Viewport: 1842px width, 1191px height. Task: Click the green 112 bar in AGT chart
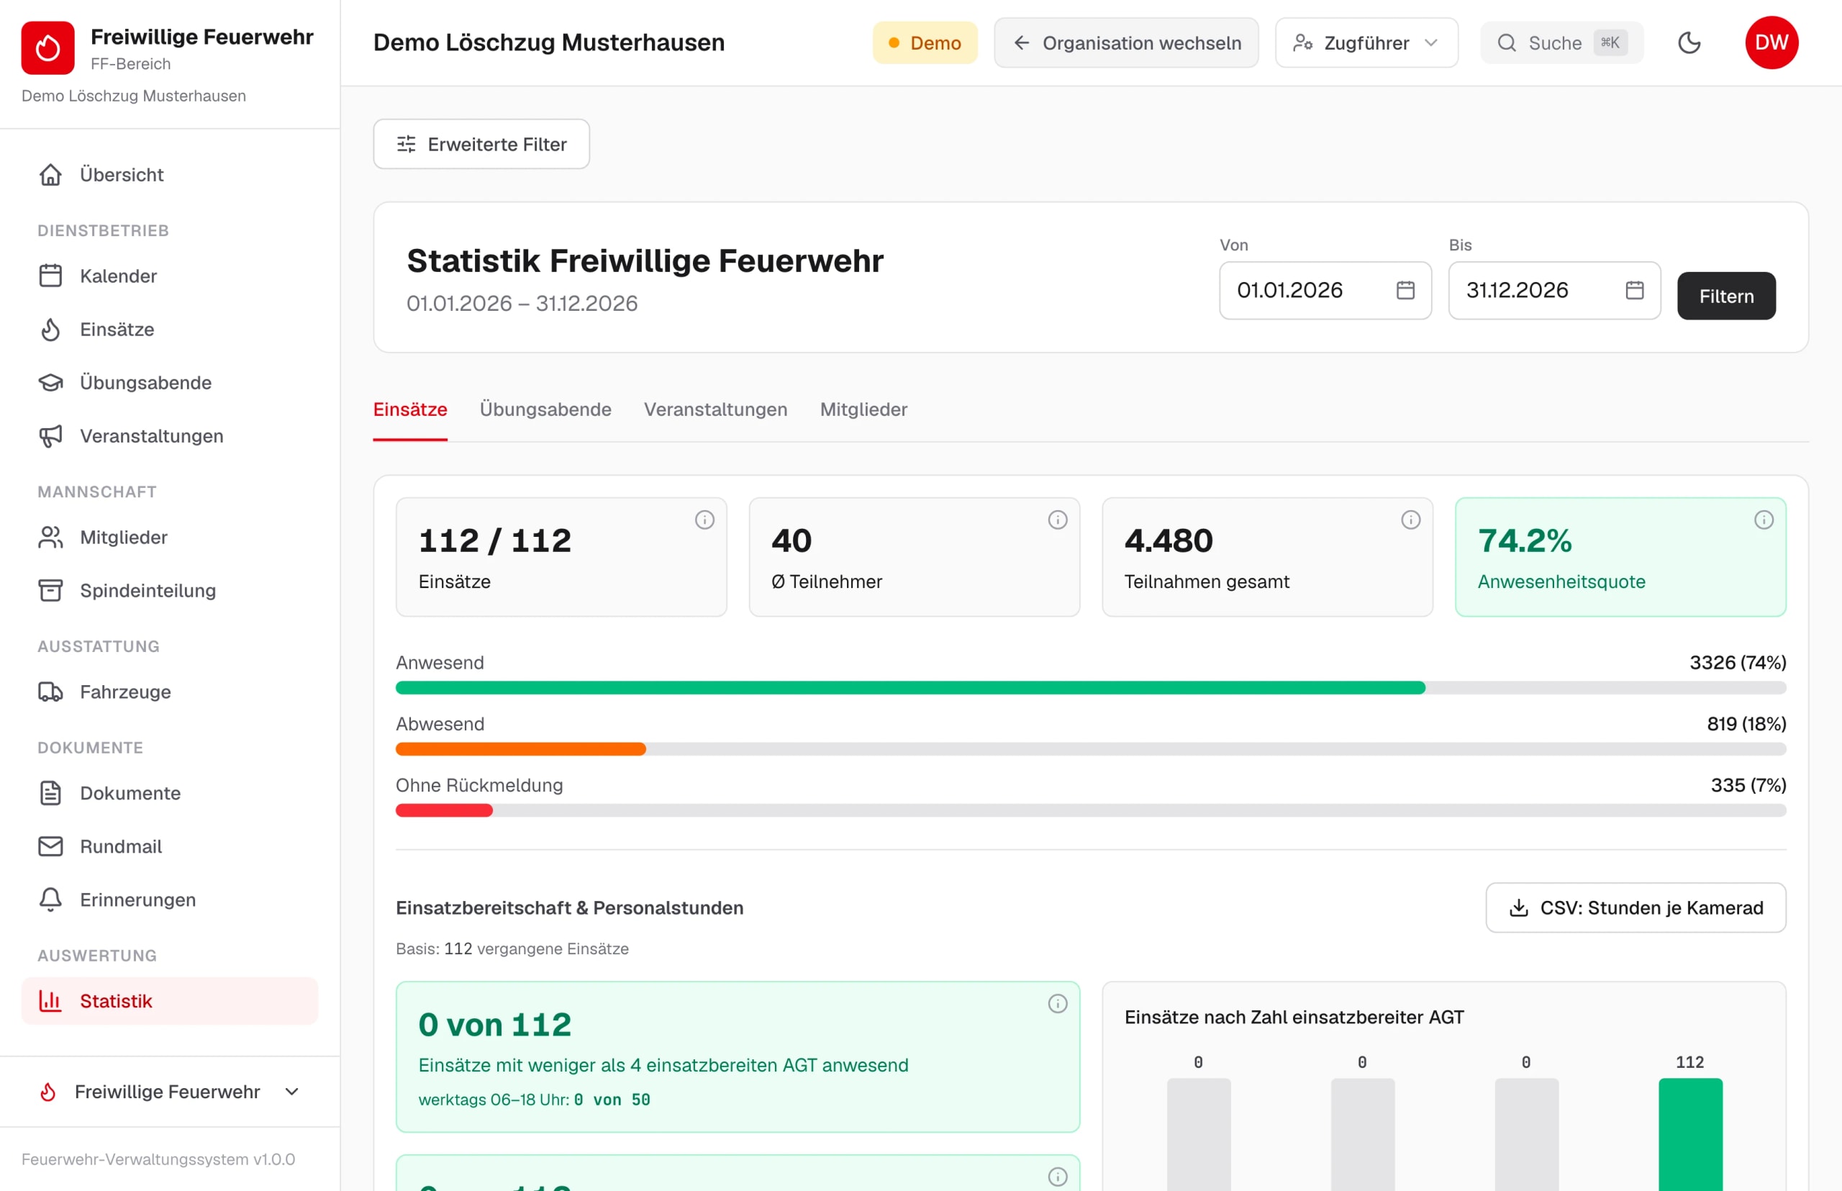tap(1690, 1135)
